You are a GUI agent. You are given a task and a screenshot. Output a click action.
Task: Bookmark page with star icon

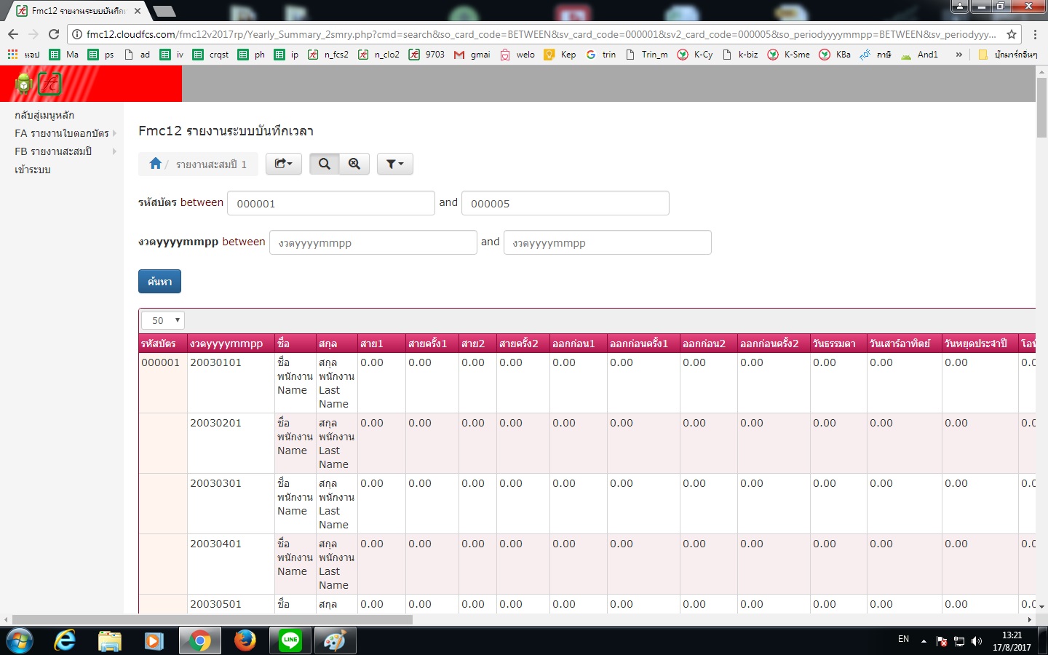pyautogui.click(x=1011, y=34)
